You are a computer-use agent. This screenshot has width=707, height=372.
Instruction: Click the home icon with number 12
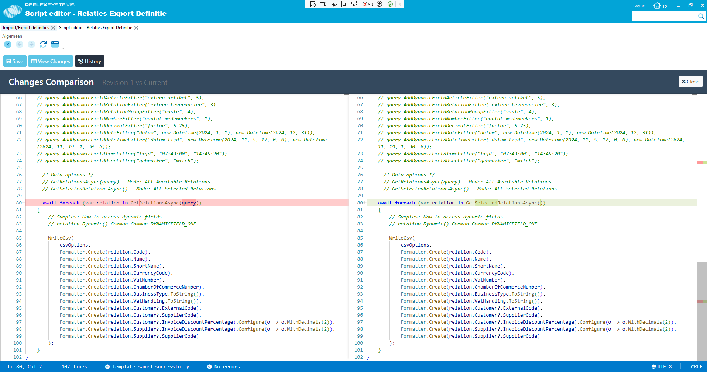(660, 6)
